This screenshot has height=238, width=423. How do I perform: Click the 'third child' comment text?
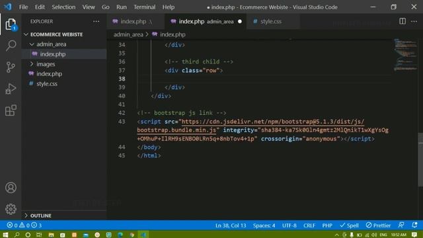pos(199,61)
